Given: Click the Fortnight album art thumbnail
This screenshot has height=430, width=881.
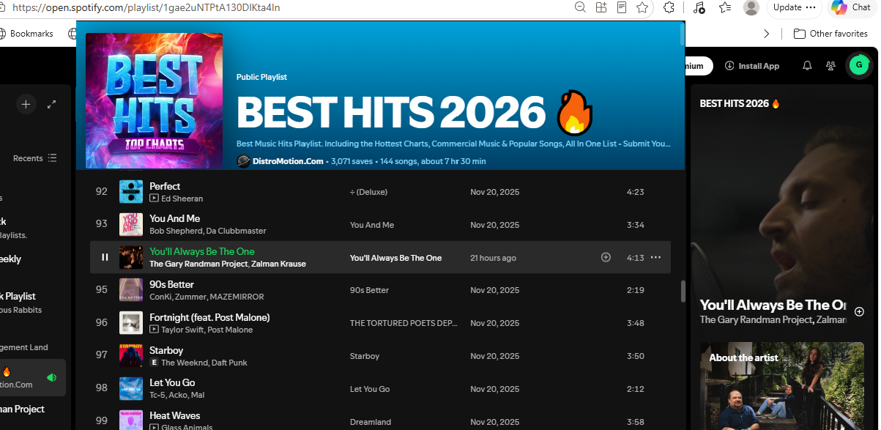Looking at the screenshot, I should pos(131,323).
